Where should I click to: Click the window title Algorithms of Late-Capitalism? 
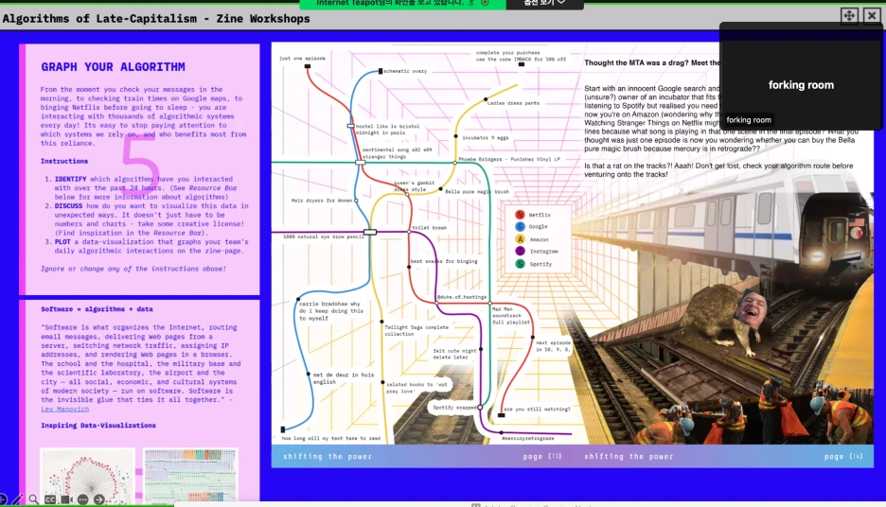click(156, 19)
